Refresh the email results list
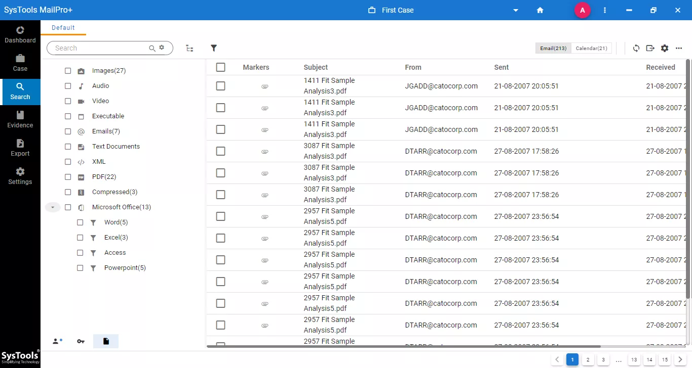Screen dimensions: 692x368 click(x=636, y=48)
